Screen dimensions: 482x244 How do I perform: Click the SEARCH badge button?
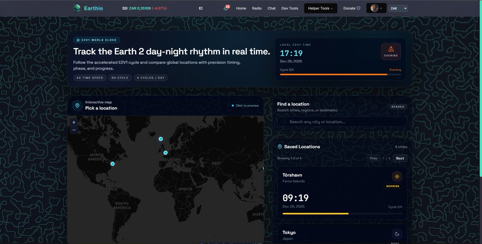pos(398,107)
